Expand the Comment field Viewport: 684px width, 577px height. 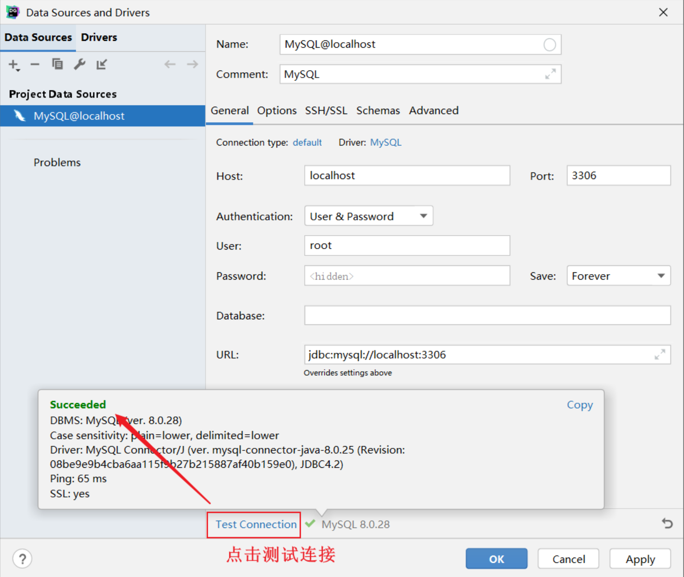pos(550,74)
